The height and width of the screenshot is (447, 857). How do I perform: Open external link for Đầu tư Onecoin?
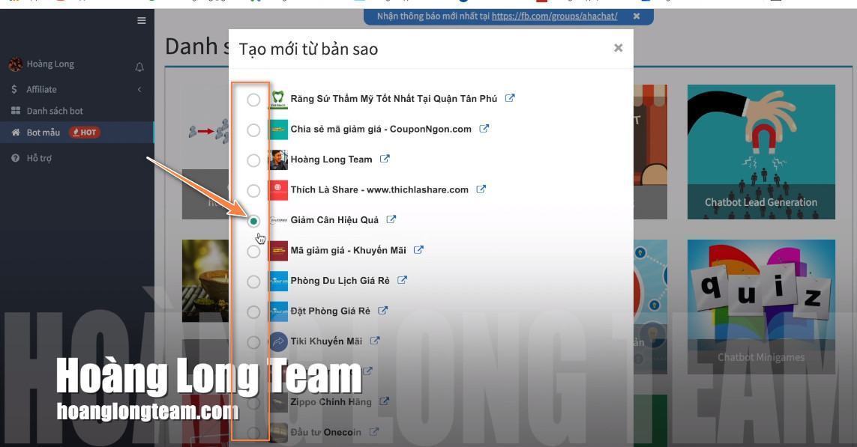(374, 432)
